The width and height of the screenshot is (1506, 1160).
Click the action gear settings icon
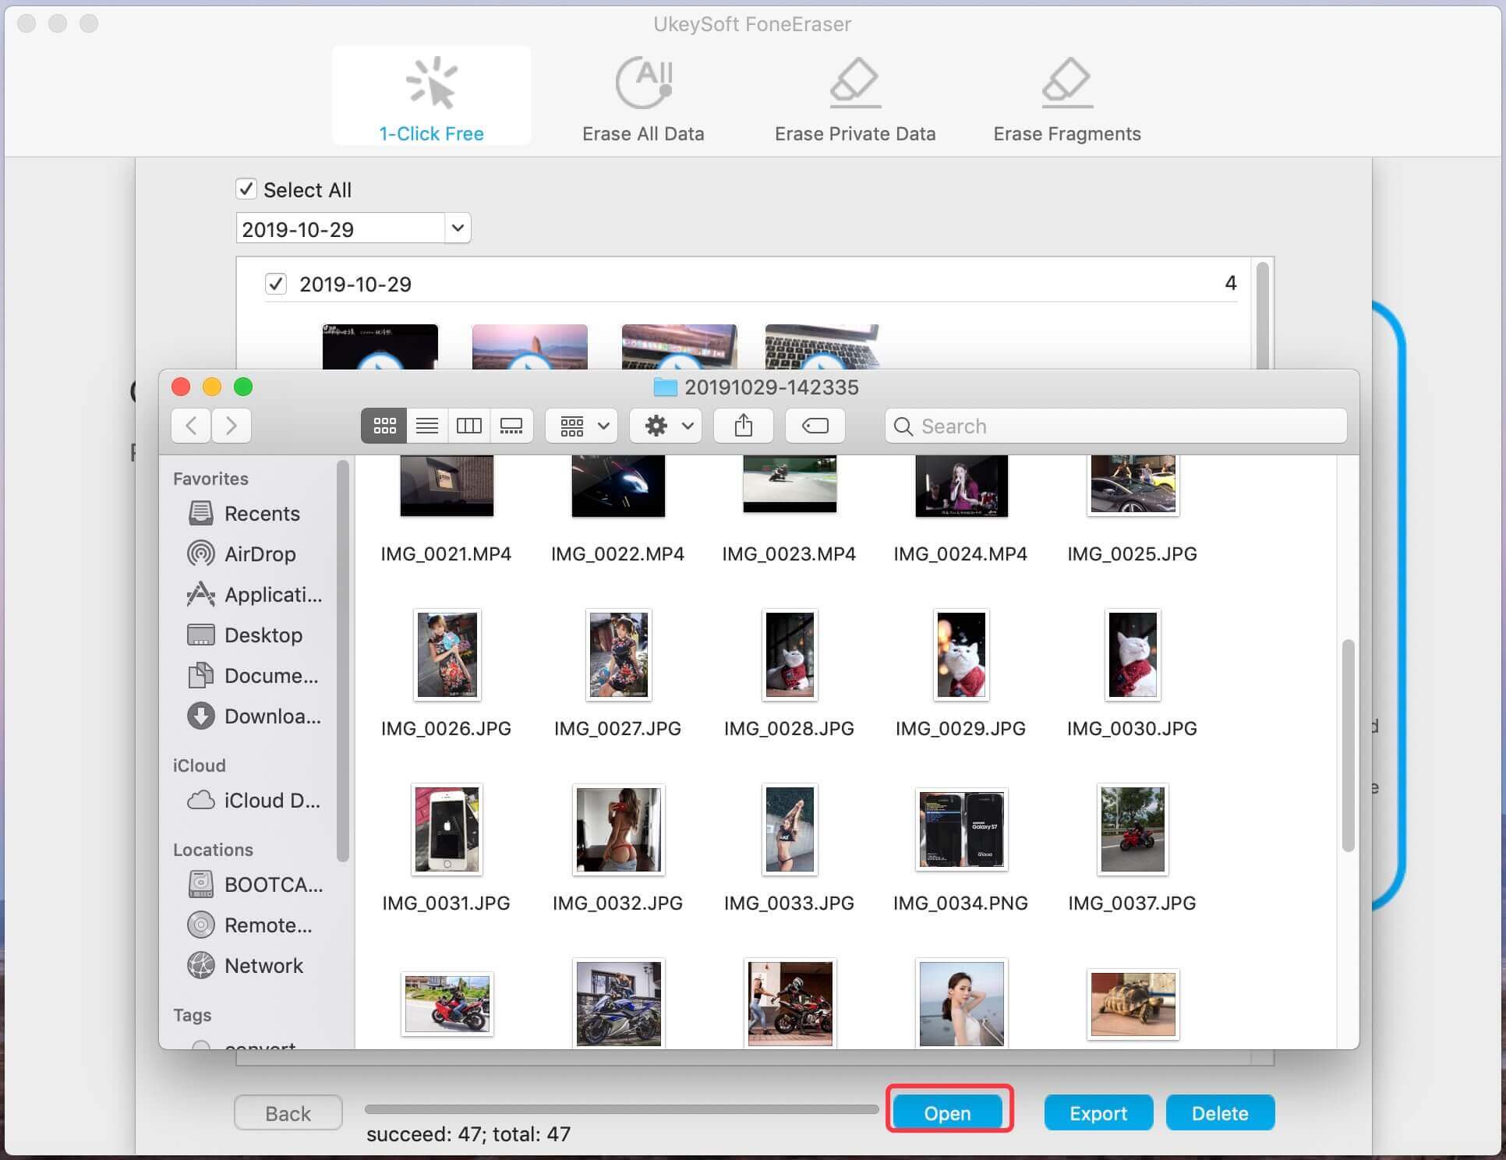[x=658, y=425]
